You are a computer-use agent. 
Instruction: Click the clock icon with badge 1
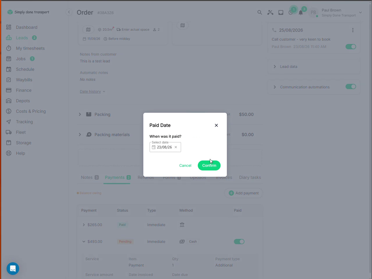point(290,13)
